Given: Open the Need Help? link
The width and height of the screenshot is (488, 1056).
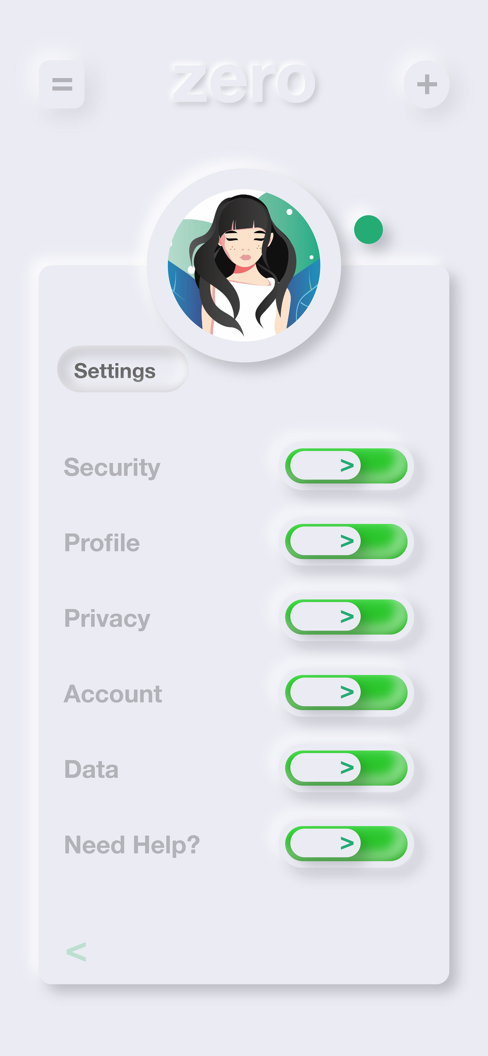Looking at the screenshot, I should [x=132, y=845].
